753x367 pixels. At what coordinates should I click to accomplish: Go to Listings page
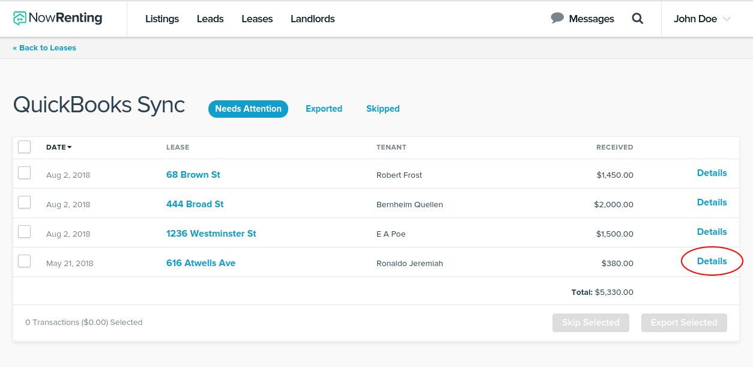coord(162,19)
